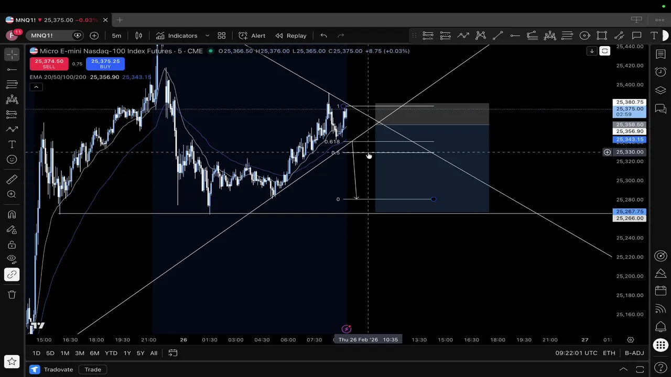Image resolution: width=671 pixels, height=377 pixels.
Task: Expand Indicators favorites chevron
Action: point(207,36)
